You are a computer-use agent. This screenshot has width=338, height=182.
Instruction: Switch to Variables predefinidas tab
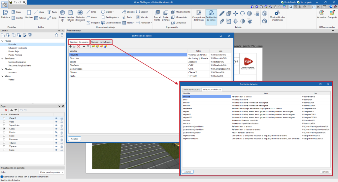pyautogui.click(x=101, y=42)
